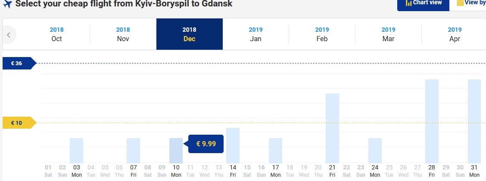Click the calendar icon for month view
This screenshot has height=181, width=486.
click(x=460, y=3)
